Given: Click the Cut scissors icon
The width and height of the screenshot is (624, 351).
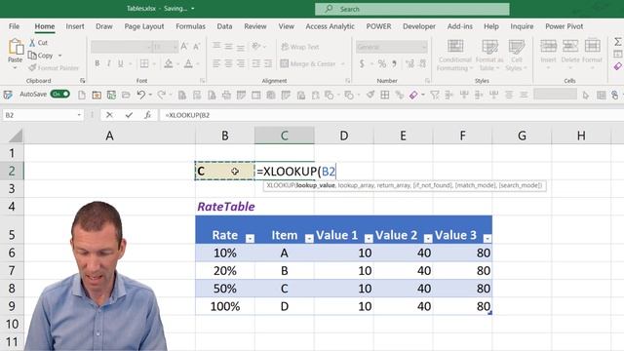Looking at the screenshot, I should tap(32, 43).
